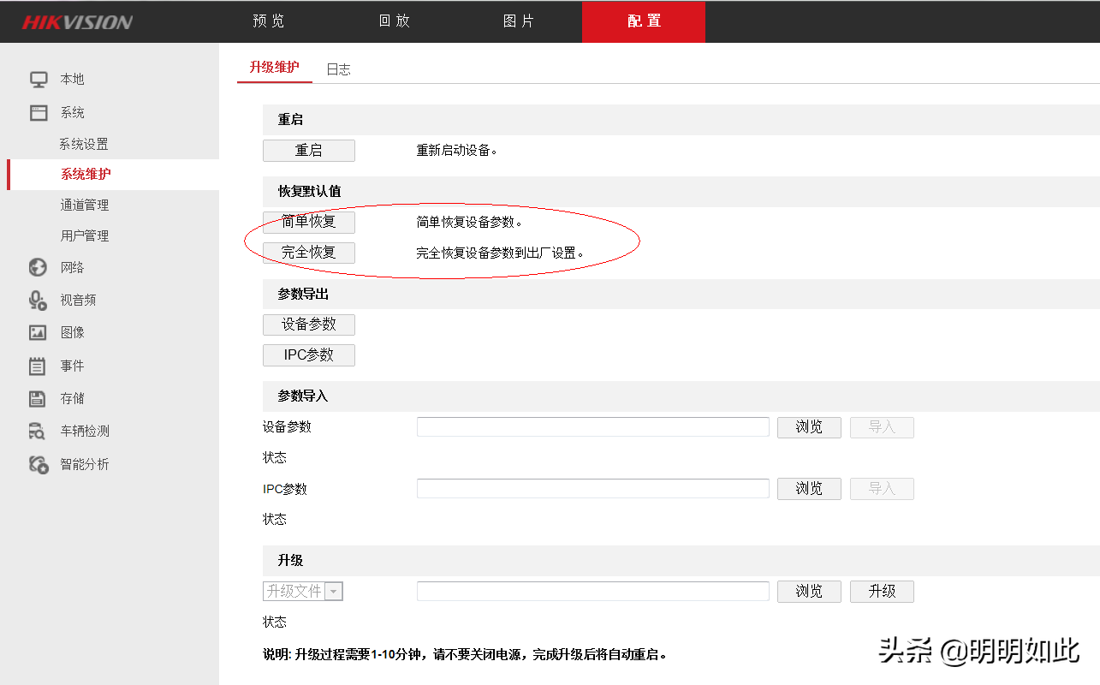Click 完全恢复 to restore factory defaults

click(x=308, y=252)
